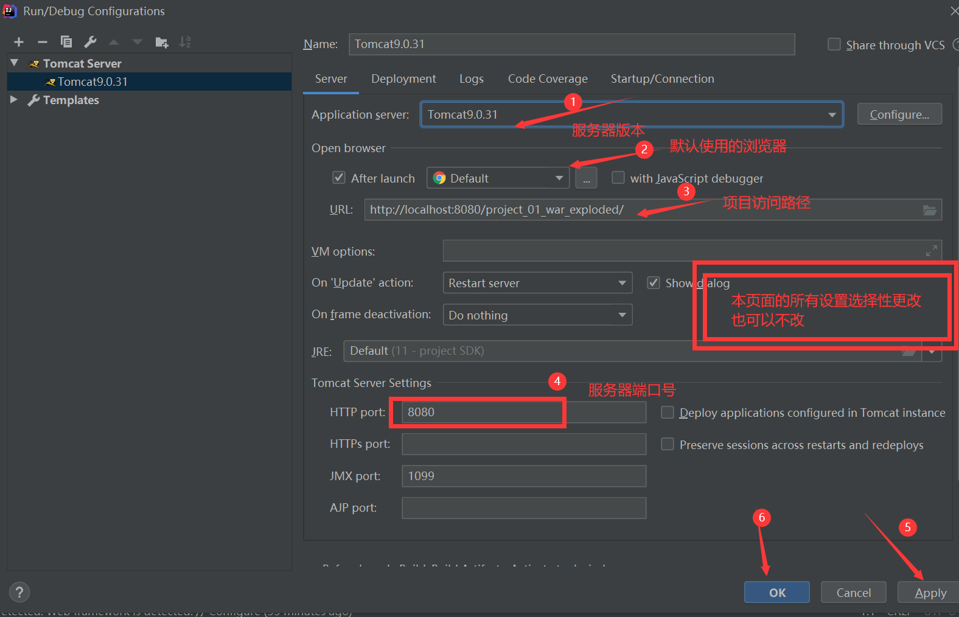This screenshot has height=617, width=959.
Task: Open the Code Coverage tab
Action: (x=548, y=79)
